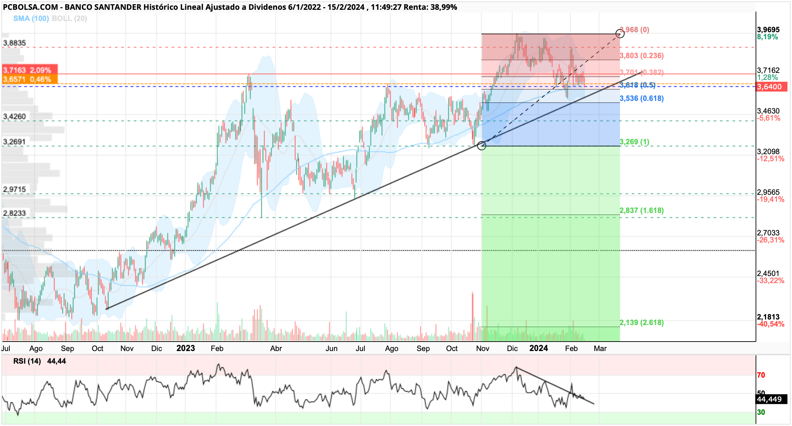
Task: Click the 2,8233 level label
Action: click(14, 213)
